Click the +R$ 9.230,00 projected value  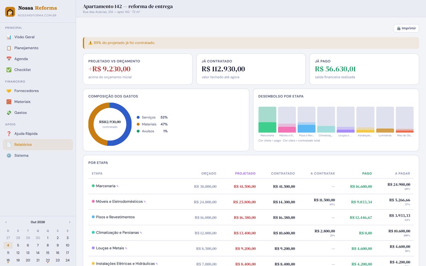pos(109,69)
